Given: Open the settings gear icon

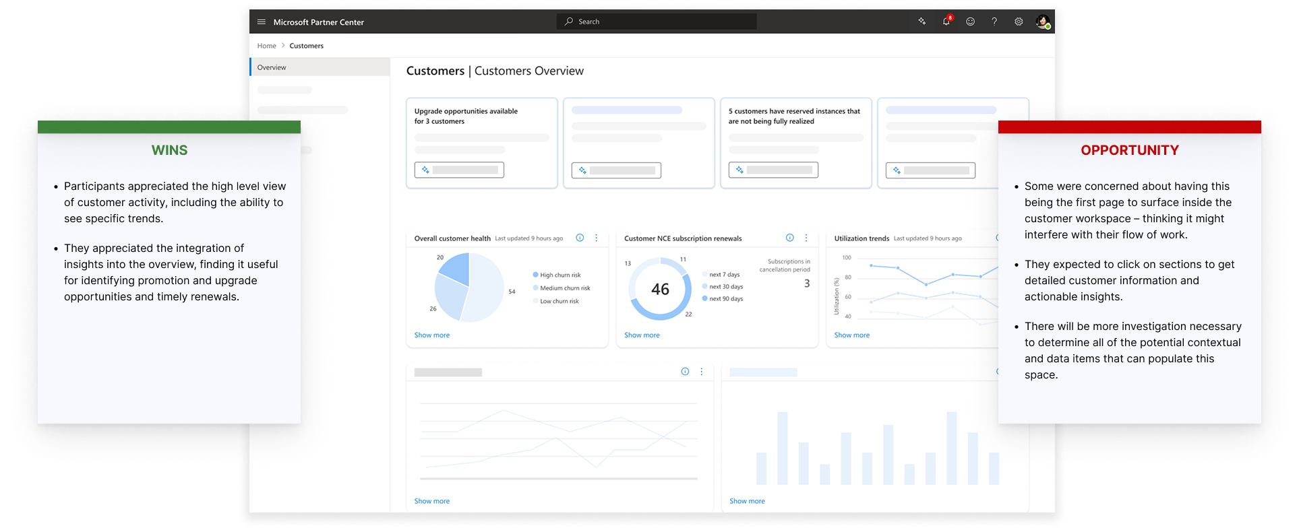Looking at the screenshot, I should pos(1019,22).
